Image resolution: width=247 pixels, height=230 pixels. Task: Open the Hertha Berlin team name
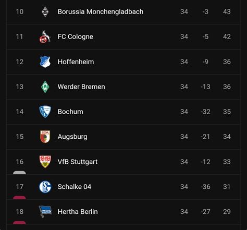tap(78, 212)
